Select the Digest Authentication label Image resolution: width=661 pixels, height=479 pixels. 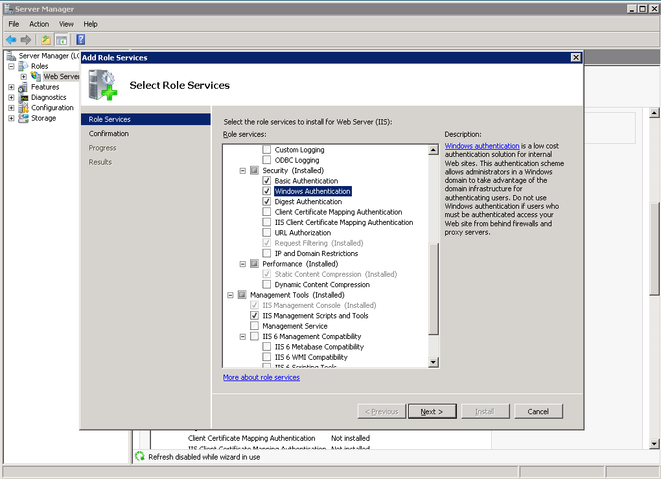(x=308, y=202)
